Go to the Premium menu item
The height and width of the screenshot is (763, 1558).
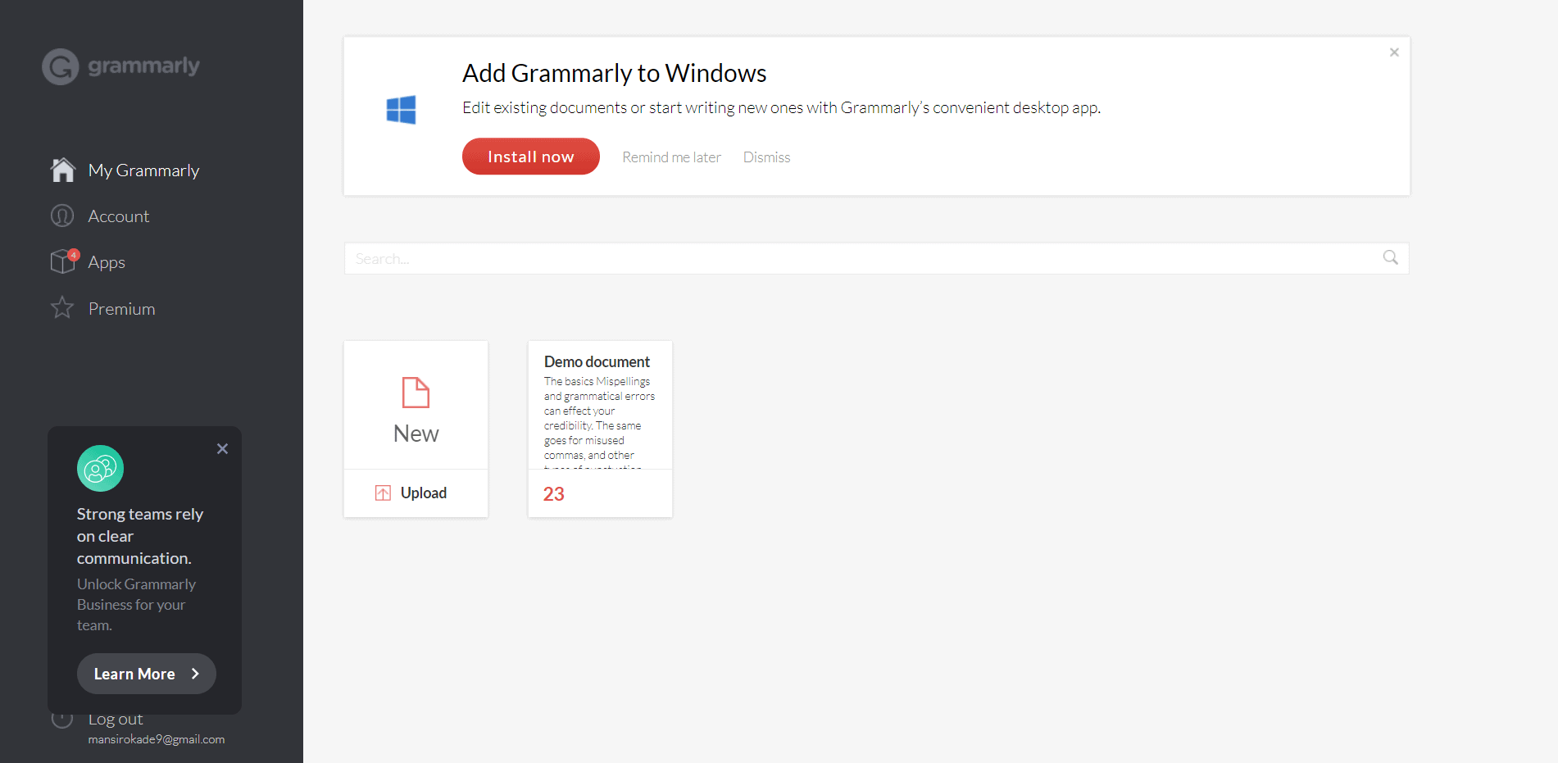pyautogui.click(x=121, y=309)
